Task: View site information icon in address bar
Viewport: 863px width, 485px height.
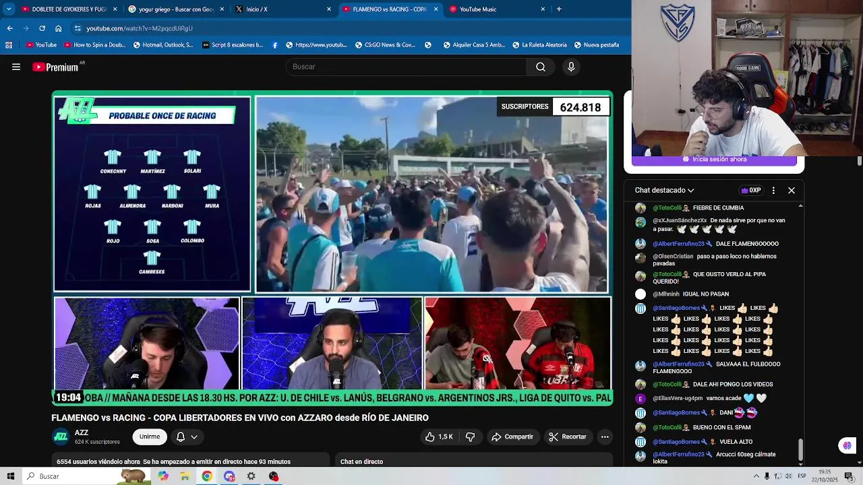Action: pyautogui.click(x=78, y=28)
